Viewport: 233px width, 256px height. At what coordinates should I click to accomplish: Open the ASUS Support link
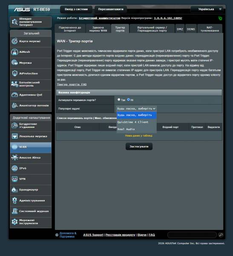93,235
